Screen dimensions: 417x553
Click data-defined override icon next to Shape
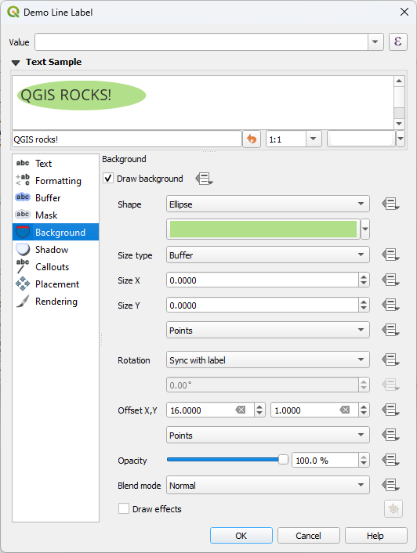[x=390, y=204]
